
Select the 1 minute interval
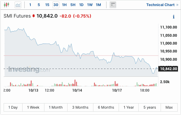point(30,5)
